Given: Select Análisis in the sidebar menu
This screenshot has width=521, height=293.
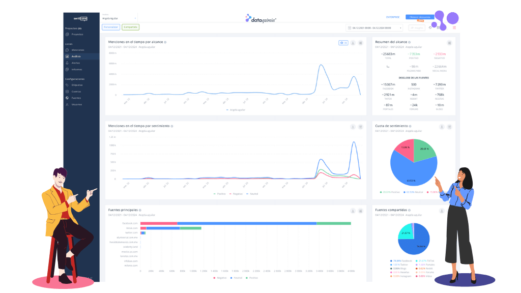Looking at the screenshot, I should tap(76, 56).
